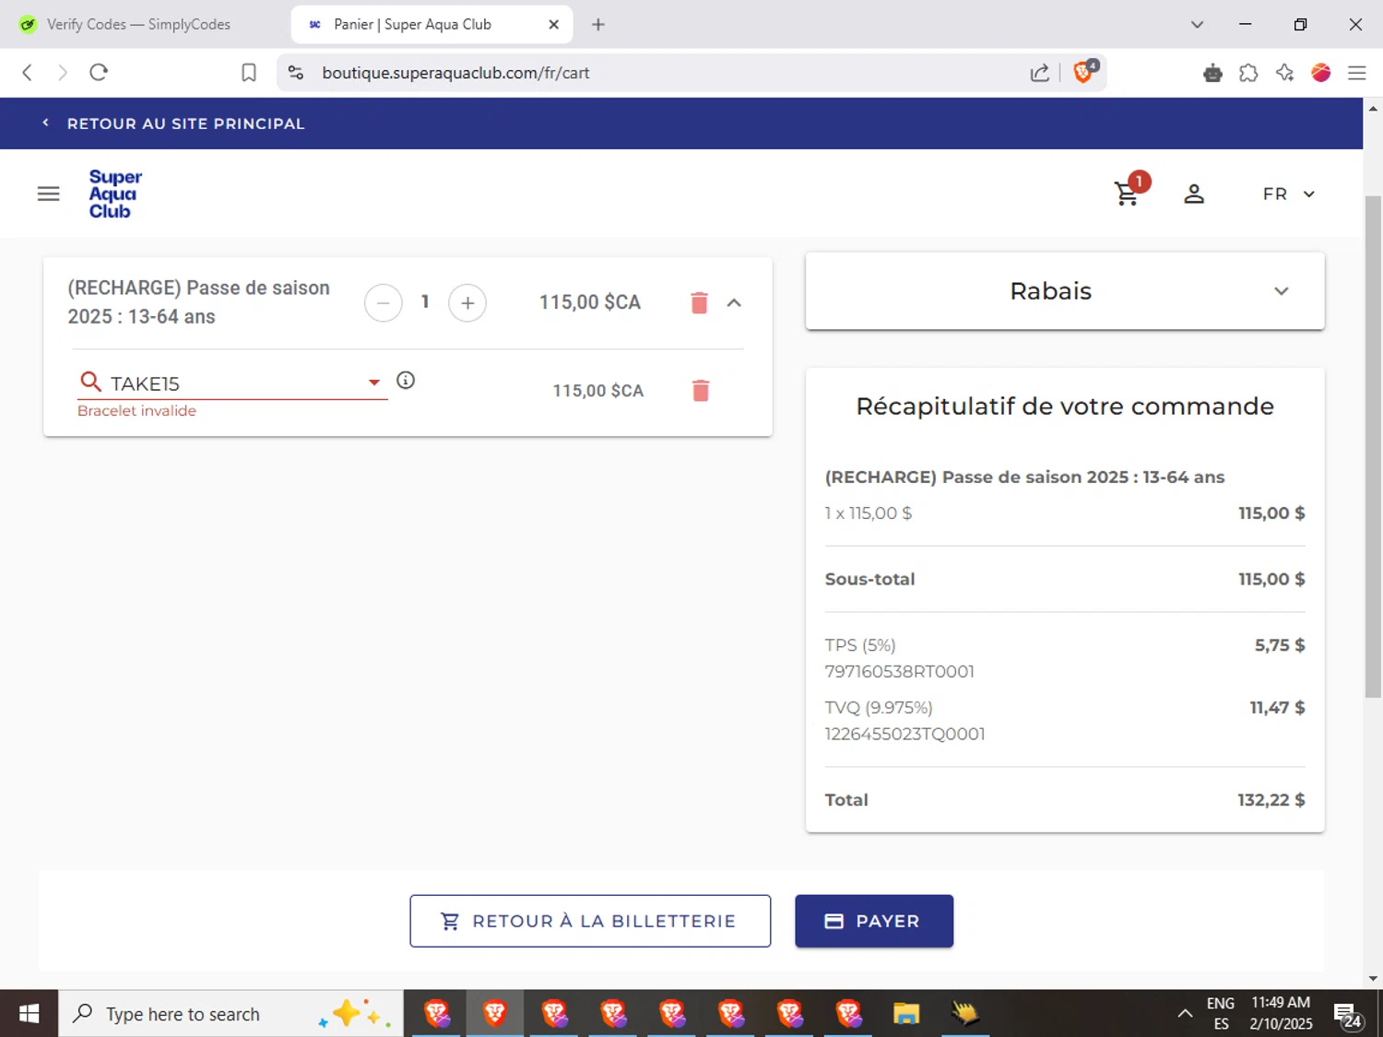
Task: Click the share icon in address bar
Action: (x=1040, y=73)
